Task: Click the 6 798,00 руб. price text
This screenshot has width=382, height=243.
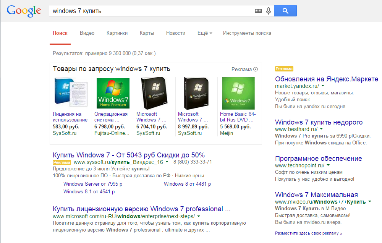Action: pos(110,127)
